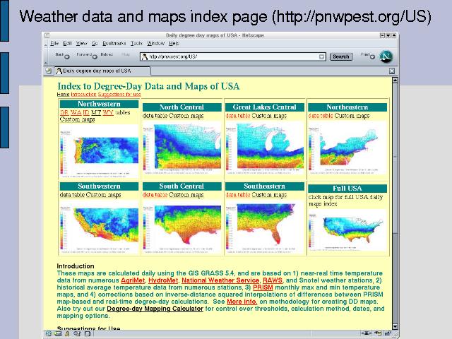Open the View menu
The image size is (452, 339).
click(82, 43)
